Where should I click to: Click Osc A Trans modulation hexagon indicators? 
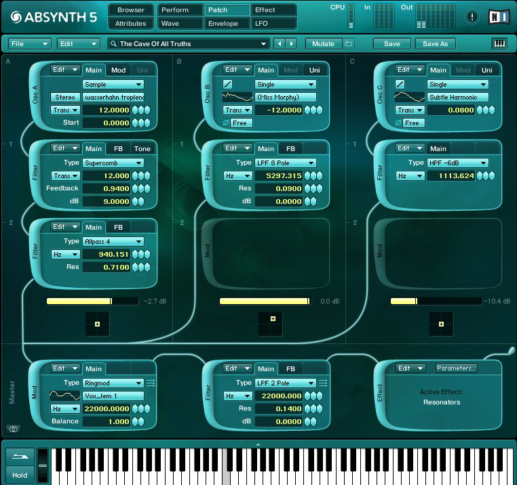pyautogui.click(x=141, y=110)
